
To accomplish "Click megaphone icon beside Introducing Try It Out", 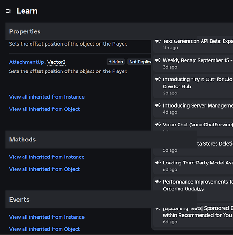I will (x=158, y=79).
